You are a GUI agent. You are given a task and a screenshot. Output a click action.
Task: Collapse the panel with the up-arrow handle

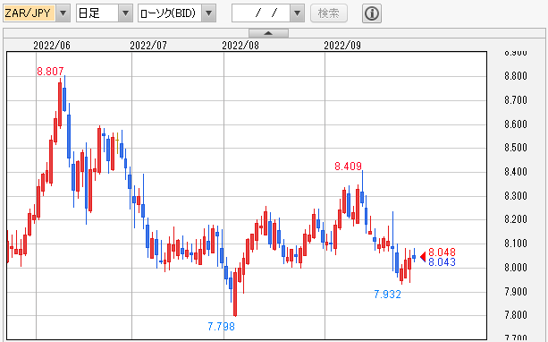pos(268,33)
